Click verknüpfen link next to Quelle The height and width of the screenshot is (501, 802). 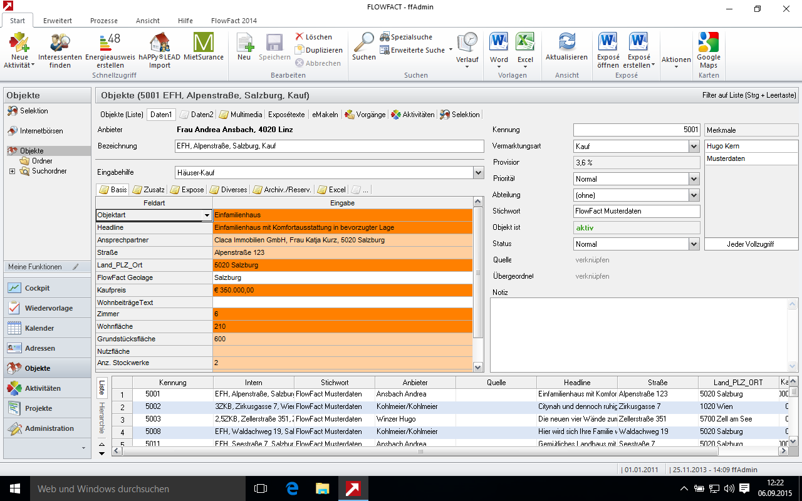pos(592,260)
